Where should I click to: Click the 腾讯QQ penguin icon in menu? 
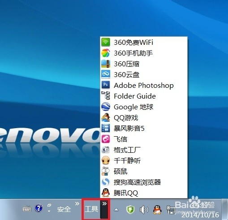pos(106,193)
